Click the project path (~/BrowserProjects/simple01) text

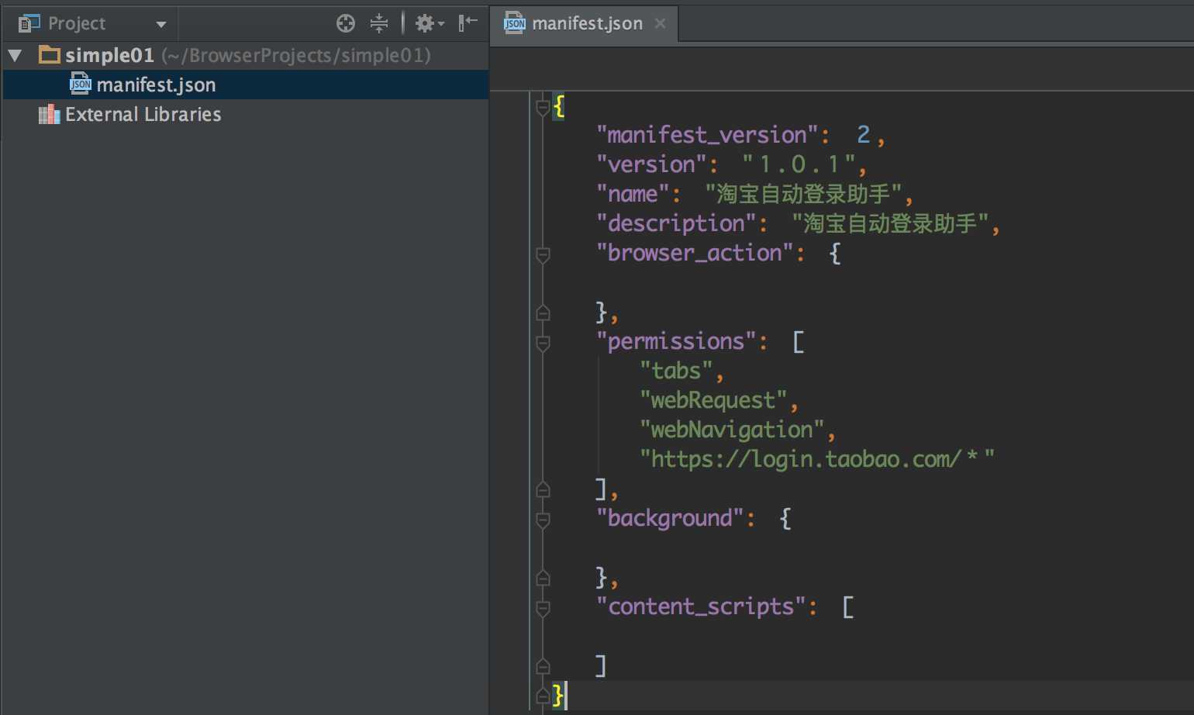point(296,55)
